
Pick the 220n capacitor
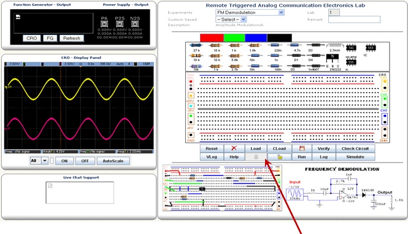tap(275, 45)
